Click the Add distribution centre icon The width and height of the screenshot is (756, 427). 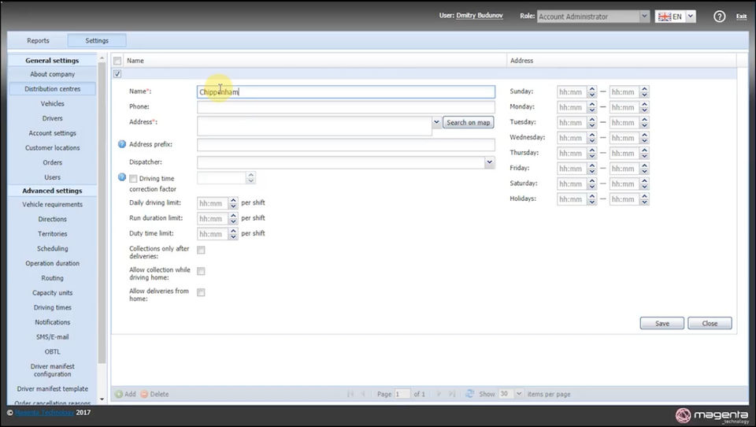pos(119,394)
